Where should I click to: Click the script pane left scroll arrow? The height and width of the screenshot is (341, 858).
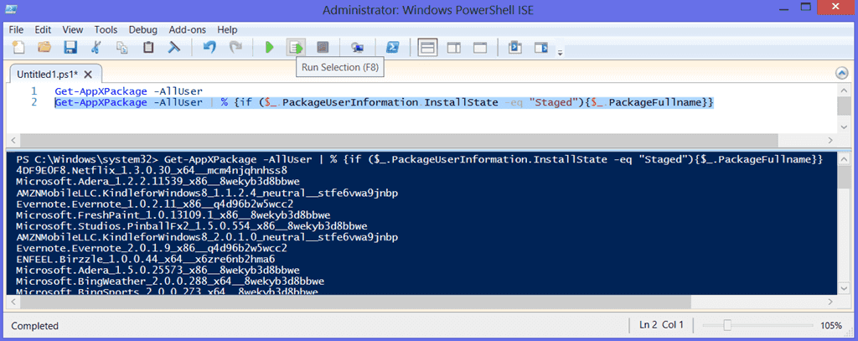pyautogui.click(x=12, y=141)
